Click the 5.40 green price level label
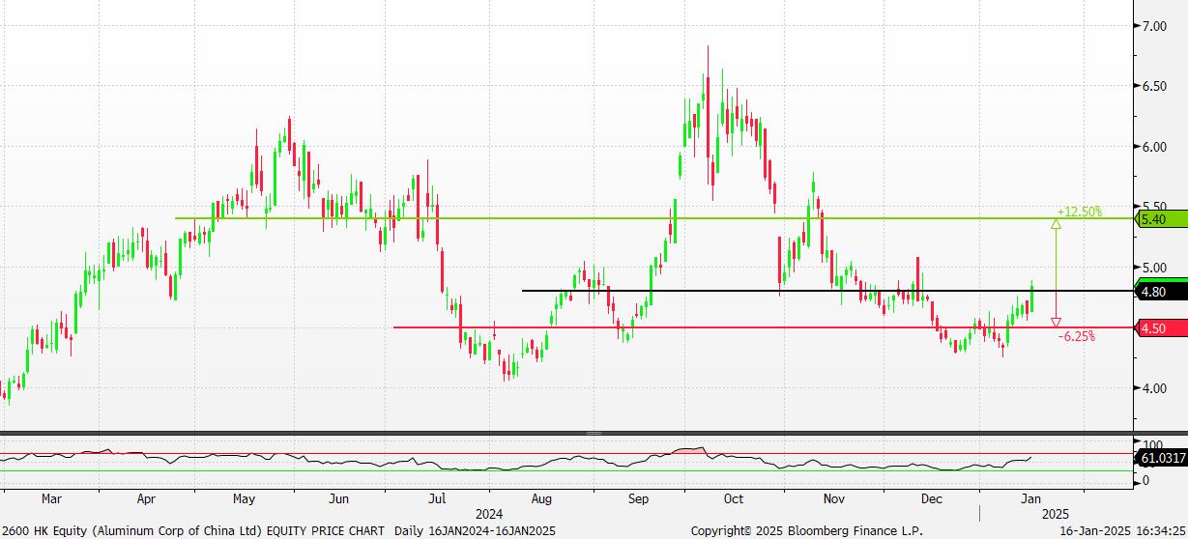1188x539 pixels. click(1163, 219)
